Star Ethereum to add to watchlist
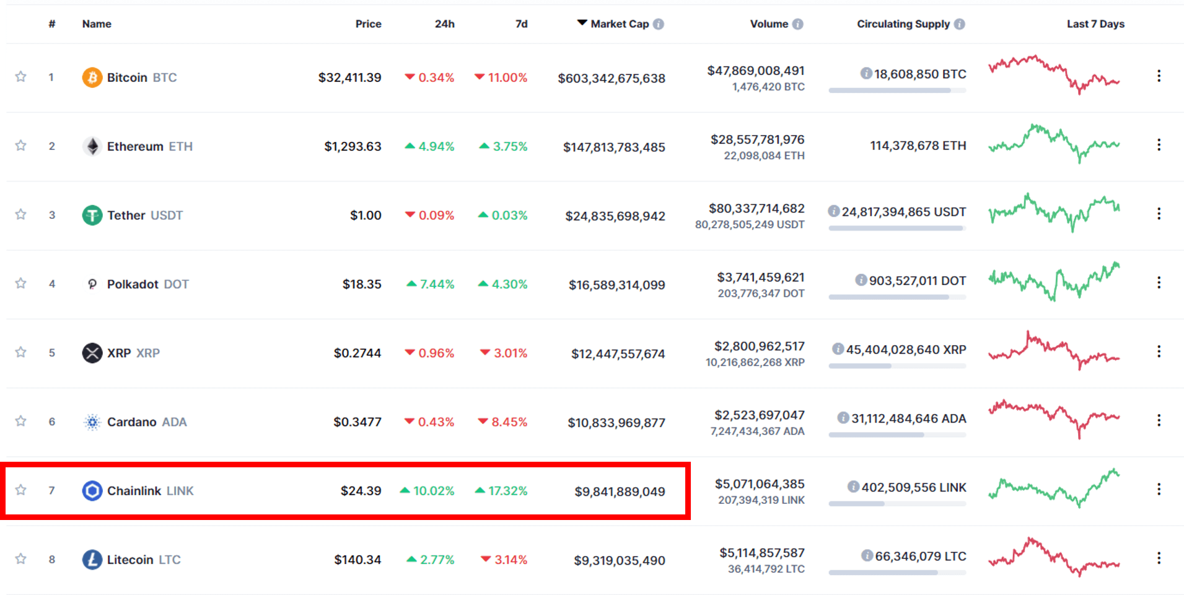Viewport: 1184px width, 595px height. 20,146
